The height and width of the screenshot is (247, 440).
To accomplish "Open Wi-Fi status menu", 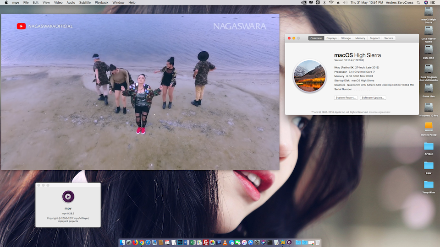I will [x=331, y=3].
